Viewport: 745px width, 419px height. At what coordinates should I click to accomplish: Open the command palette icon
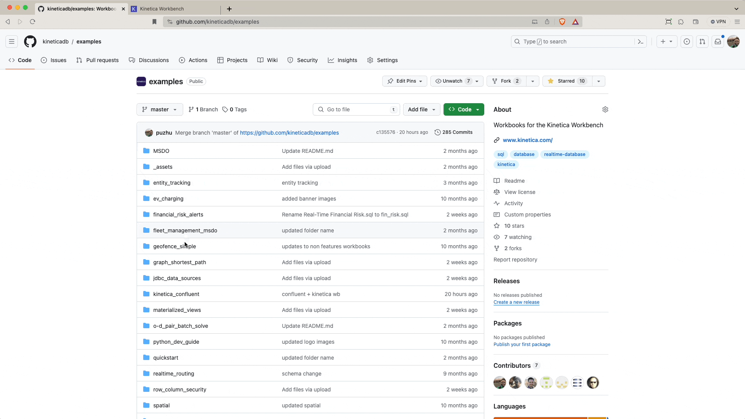pos(640,42)
